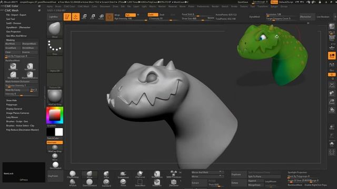The width and height of the screenshot is (337, 189).
Task: Expand the Polygroups section
Action: [x=12, y=104]
